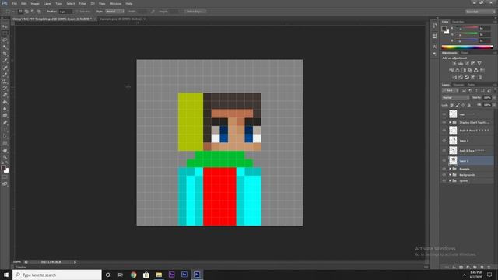Add a Brightness/Contrast adjustment

point(454,64)
